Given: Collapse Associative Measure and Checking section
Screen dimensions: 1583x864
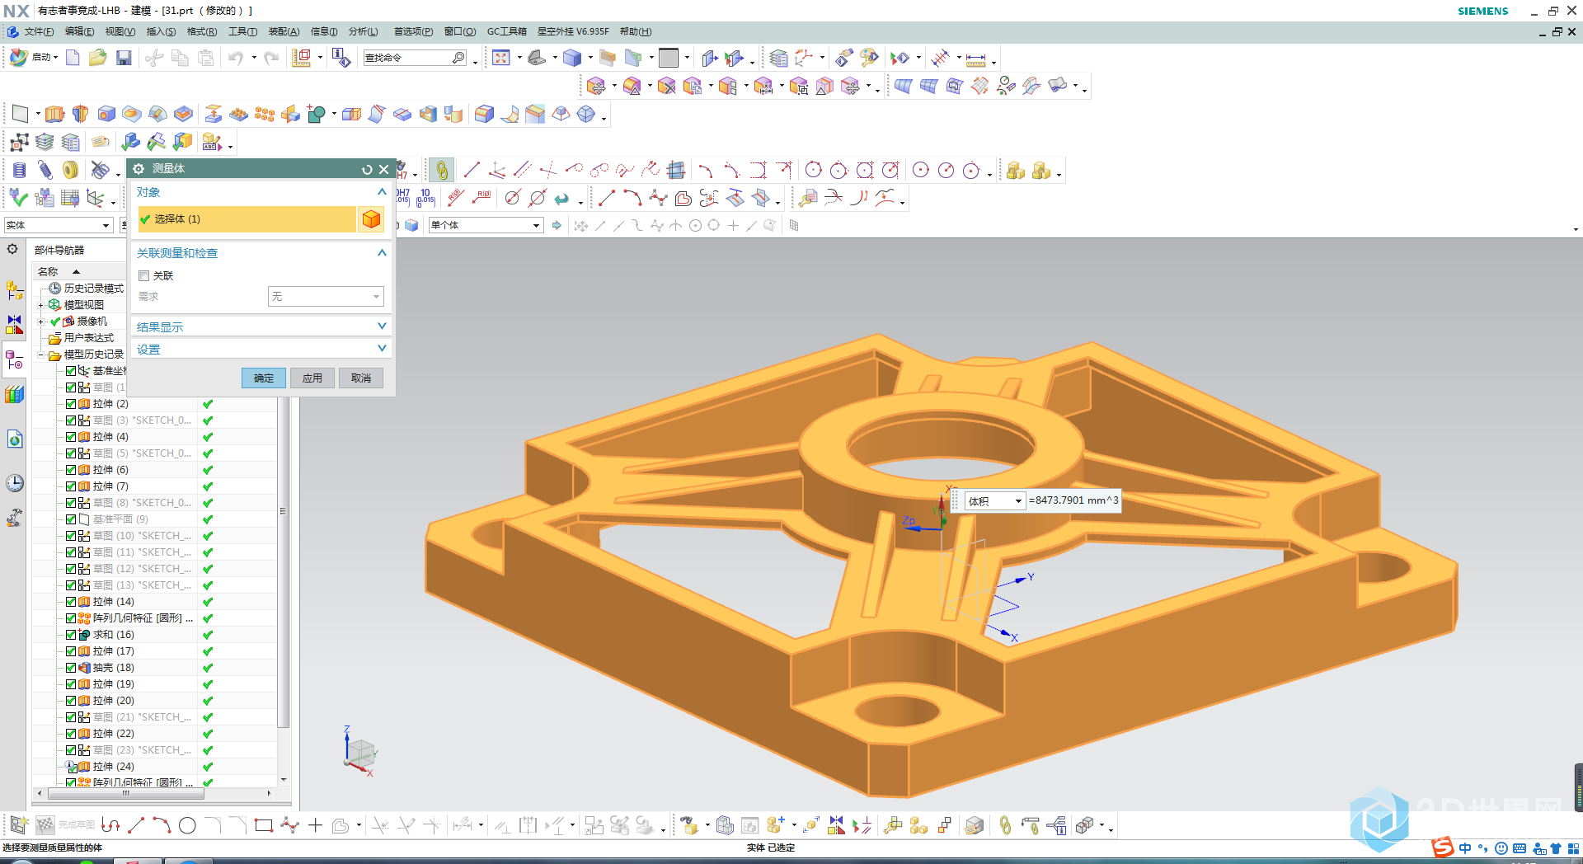Looking at the screenshot, I should 382,253.
